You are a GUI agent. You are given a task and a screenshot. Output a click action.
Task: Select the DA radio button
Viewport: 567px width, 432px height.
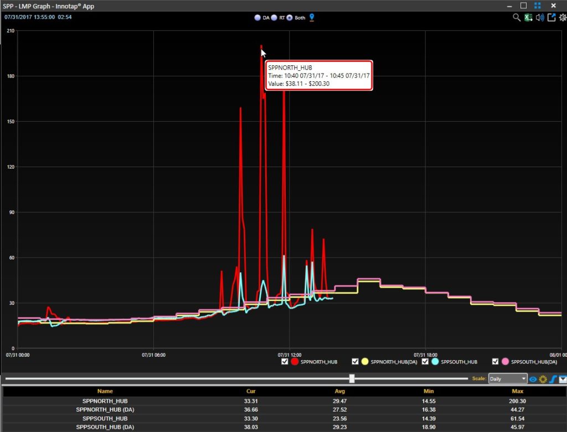coord(257,18)
